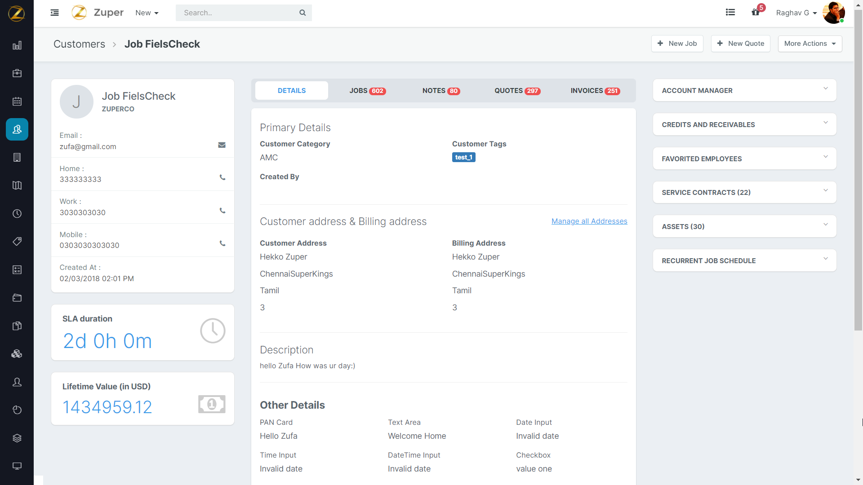
Task: Click the calendar icon in left sidebar
Action: 17,101
